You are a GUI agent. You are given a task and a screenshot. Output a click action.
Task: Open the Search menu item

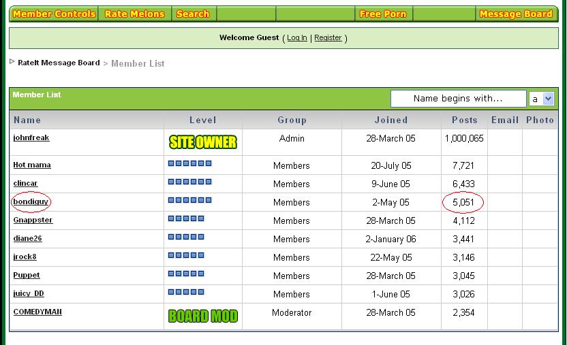[x=193, y=14]
